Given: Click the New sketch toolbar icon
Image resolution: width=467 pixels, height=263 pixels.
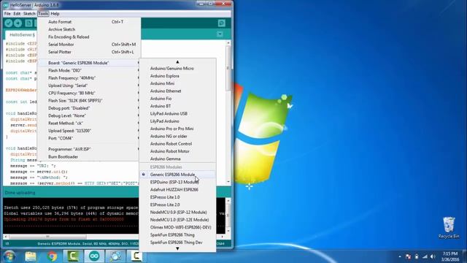Looking at the screenshot, I should click(x=28, y=23).
